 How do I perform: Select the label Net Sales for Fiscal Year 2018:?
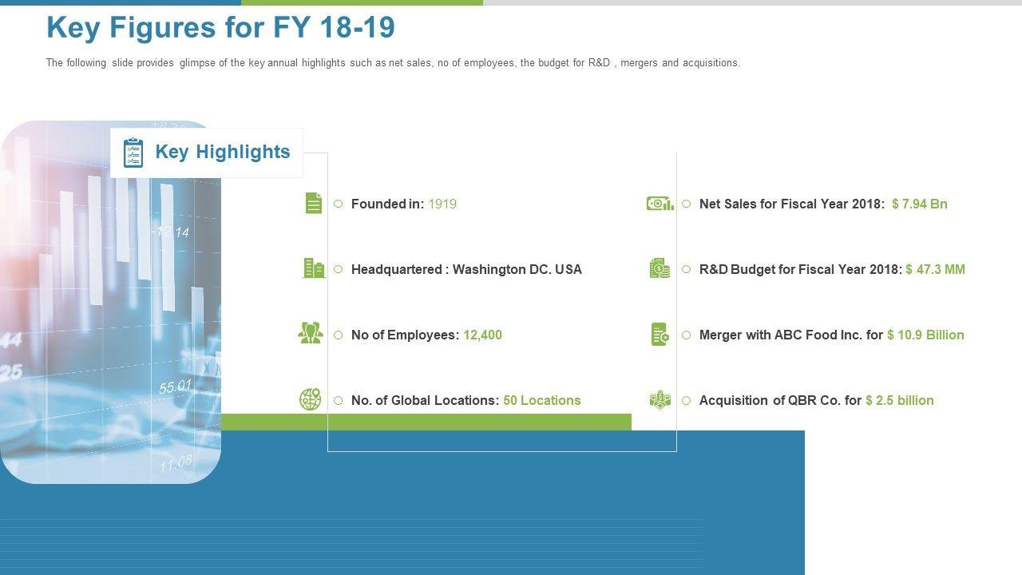pyautogui.click(x=792, y=204)
